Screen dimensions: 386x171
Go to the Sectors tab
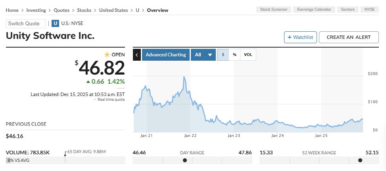point(348,10)
